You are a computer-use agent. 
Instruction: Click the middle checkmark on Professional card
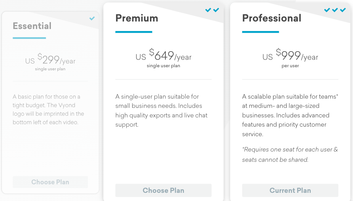335,10
